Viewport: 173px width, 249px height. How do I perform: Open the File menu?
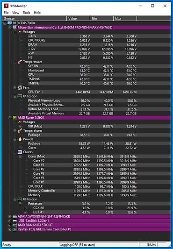[x=6, y=13]
